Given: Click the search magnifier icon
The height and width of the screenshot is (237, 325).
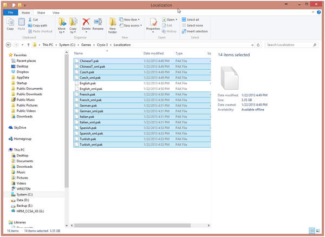Looking at the screenshot, I should (x=315, y=45).
